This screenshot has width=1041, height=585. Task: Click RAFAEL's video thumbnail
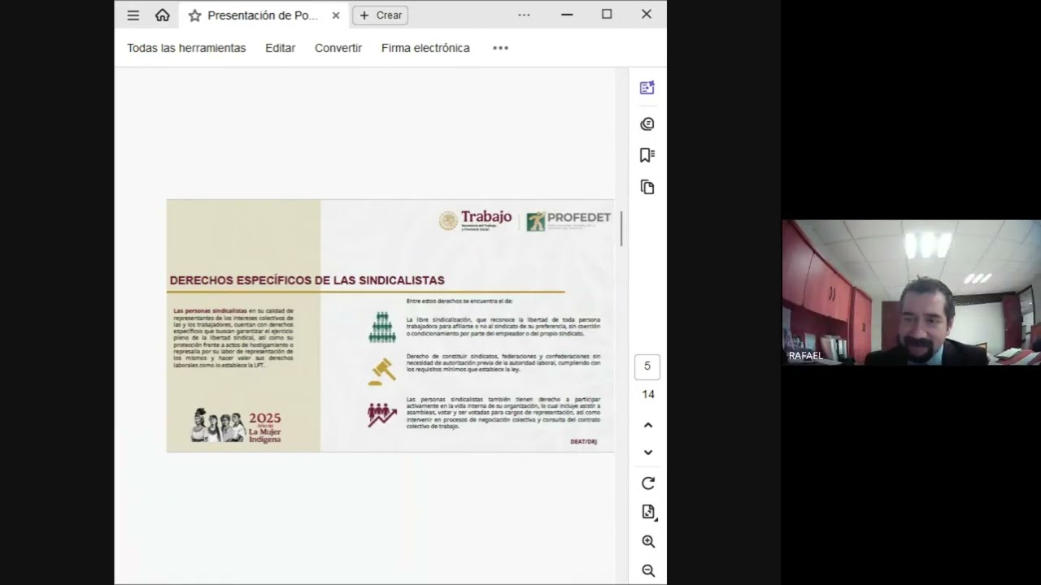click(911, 292)
